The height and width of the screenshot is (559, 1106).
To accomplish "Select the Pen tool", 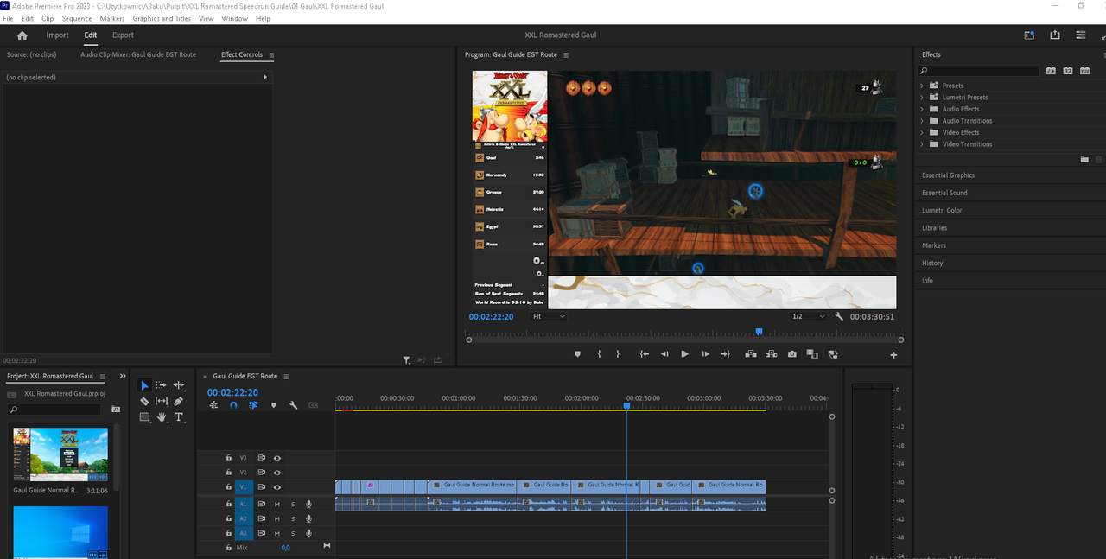I will (x=179, y=401).
